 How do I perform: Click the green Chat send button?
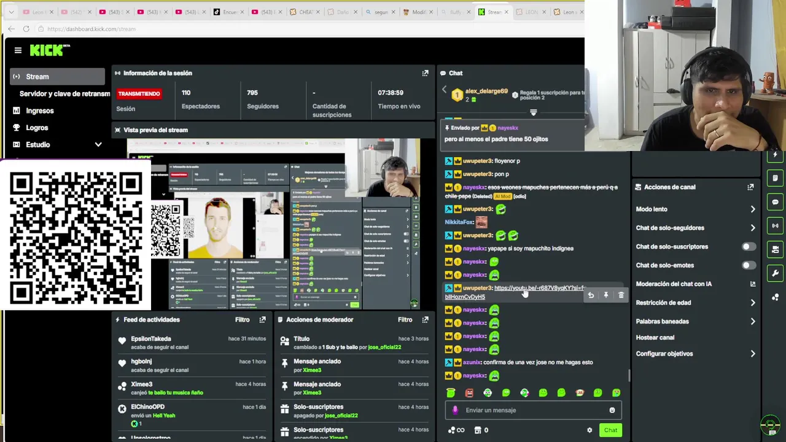610,430
